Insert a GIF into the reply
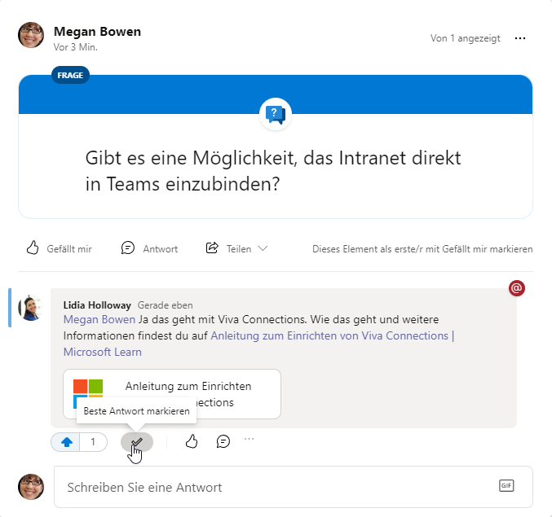Viewport: 552px width, 517px height. click(506, 486)
